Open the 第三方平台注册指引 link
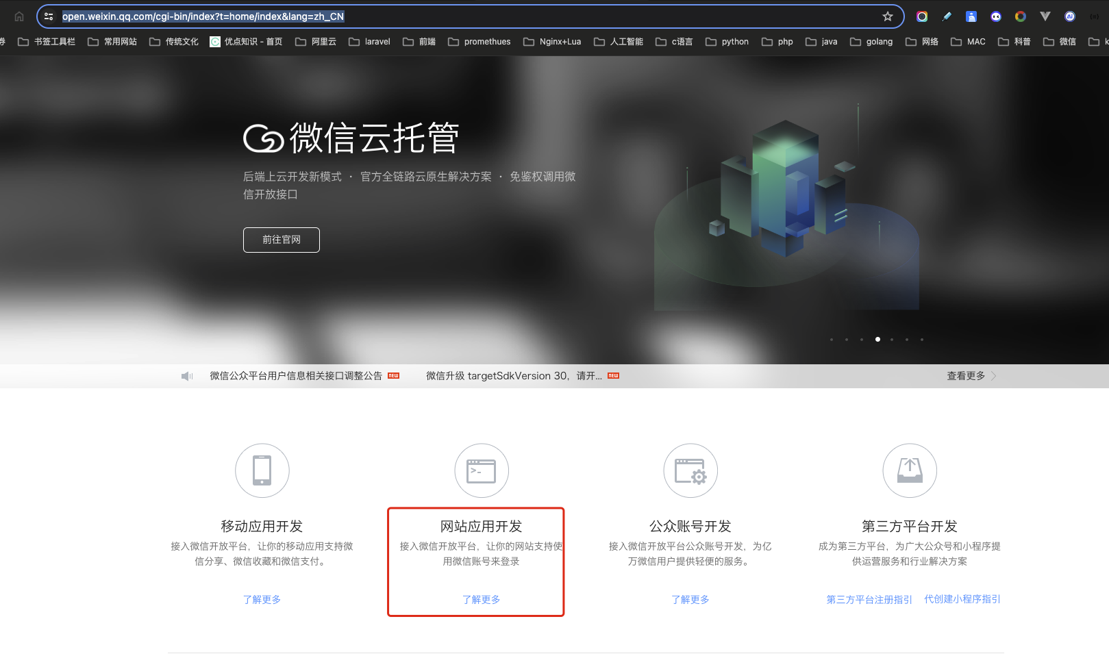 (x=869, y=599)
